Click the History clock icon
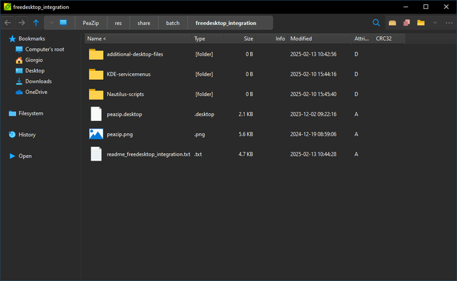 pos(13,134)
